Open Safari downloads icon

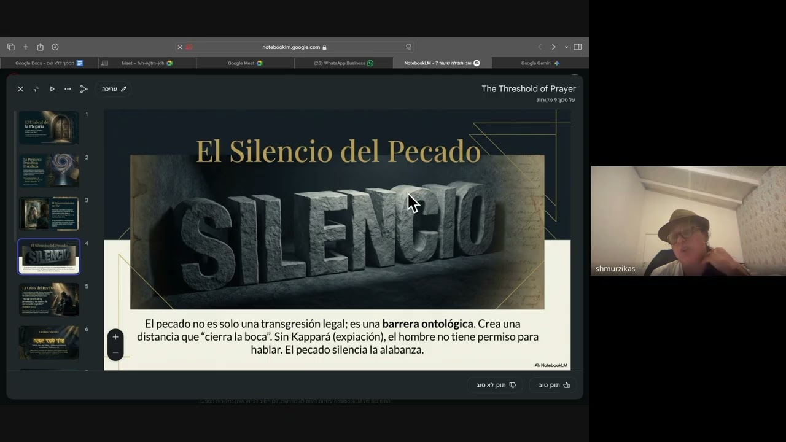point(55,47)
